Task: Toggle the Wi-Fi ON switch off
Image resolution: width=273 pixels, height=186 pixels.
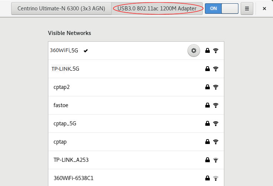Action: [x=221, y=9]
